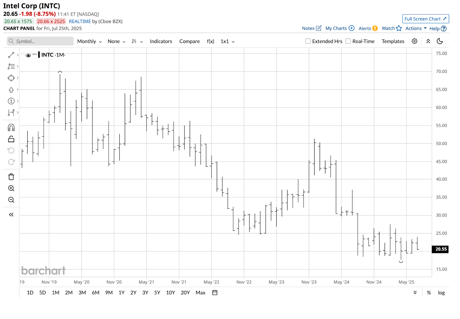Open the Full Screen Chart

click(x=425, y=19)
